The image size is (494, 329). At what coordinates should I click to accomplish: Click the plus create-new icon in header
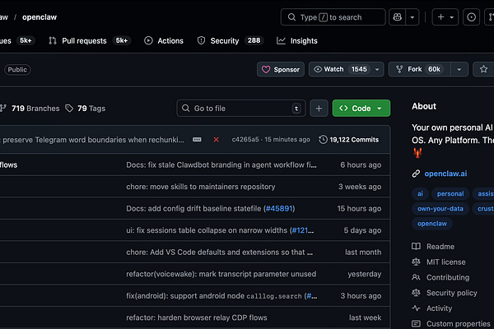tap(440, 17)
